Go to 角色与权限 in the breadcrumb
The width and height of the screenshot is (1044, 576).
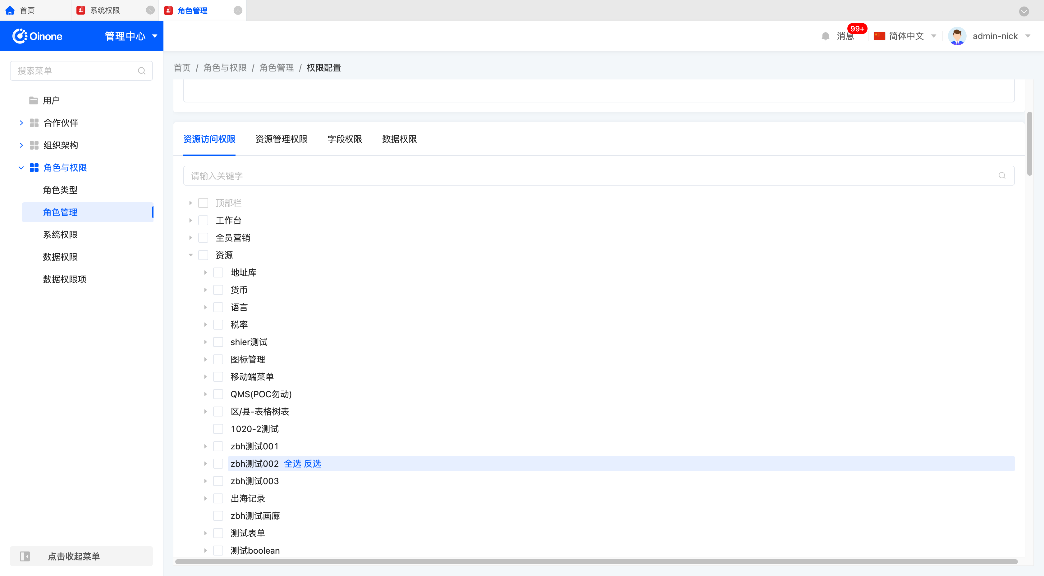[x=225, y=68]
